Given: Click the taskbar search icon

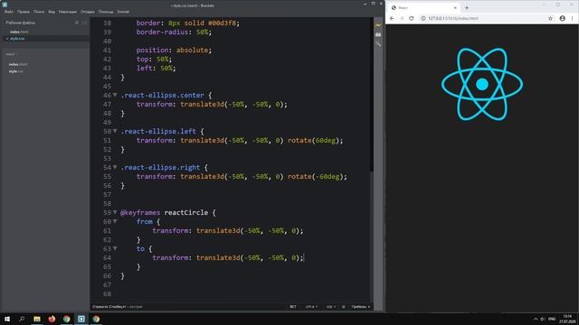Looking at the screenshot, I should click(22, 319).
